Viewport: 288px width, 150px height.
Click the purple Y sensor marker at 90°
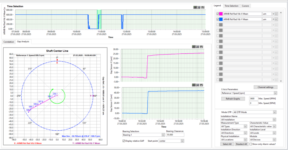tap(93, 96)
